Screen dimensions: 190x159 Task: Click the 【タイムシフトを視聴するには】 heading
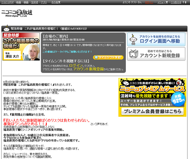pos(66,61)
